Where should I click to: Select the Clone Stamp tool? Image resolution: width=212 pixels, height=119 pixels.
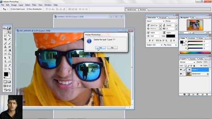(5, 47)
